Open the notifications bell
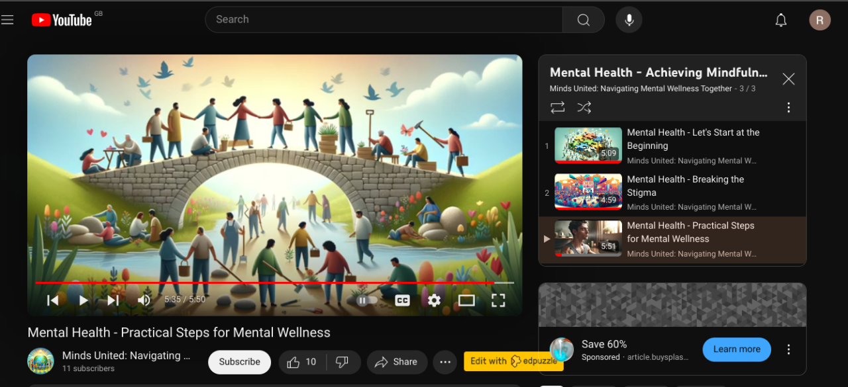The width and height of the screenshot is (848, 387). click(781, 20)
